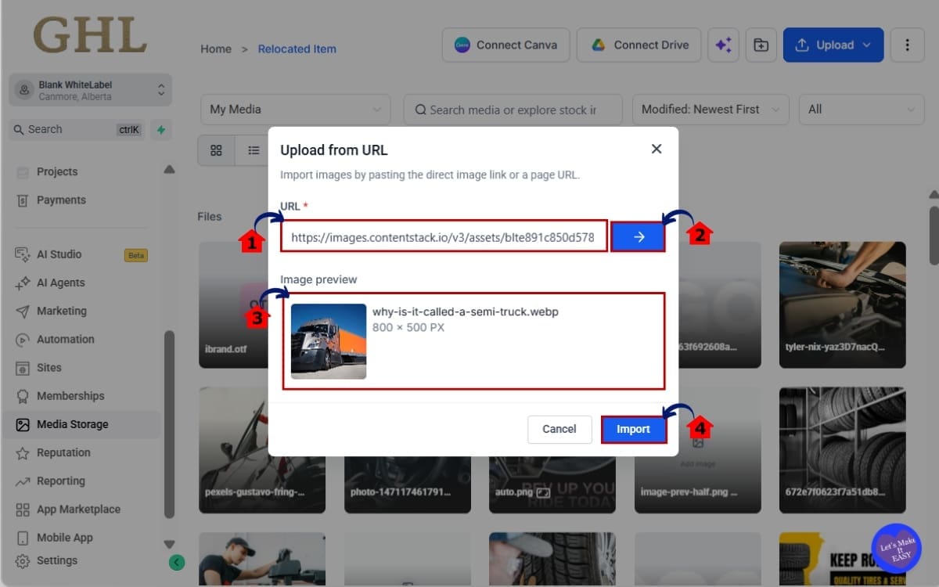This screenshot has width=939, height=587.
Task: Click the sidebar scroll down arrow
Action: click(x=169, y=544)
